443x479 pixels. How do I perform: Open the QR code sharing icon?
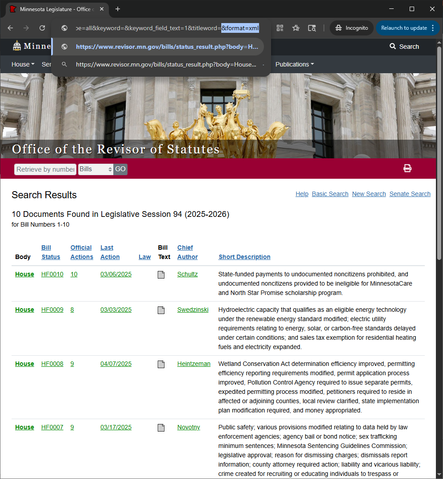coord(280,27)
